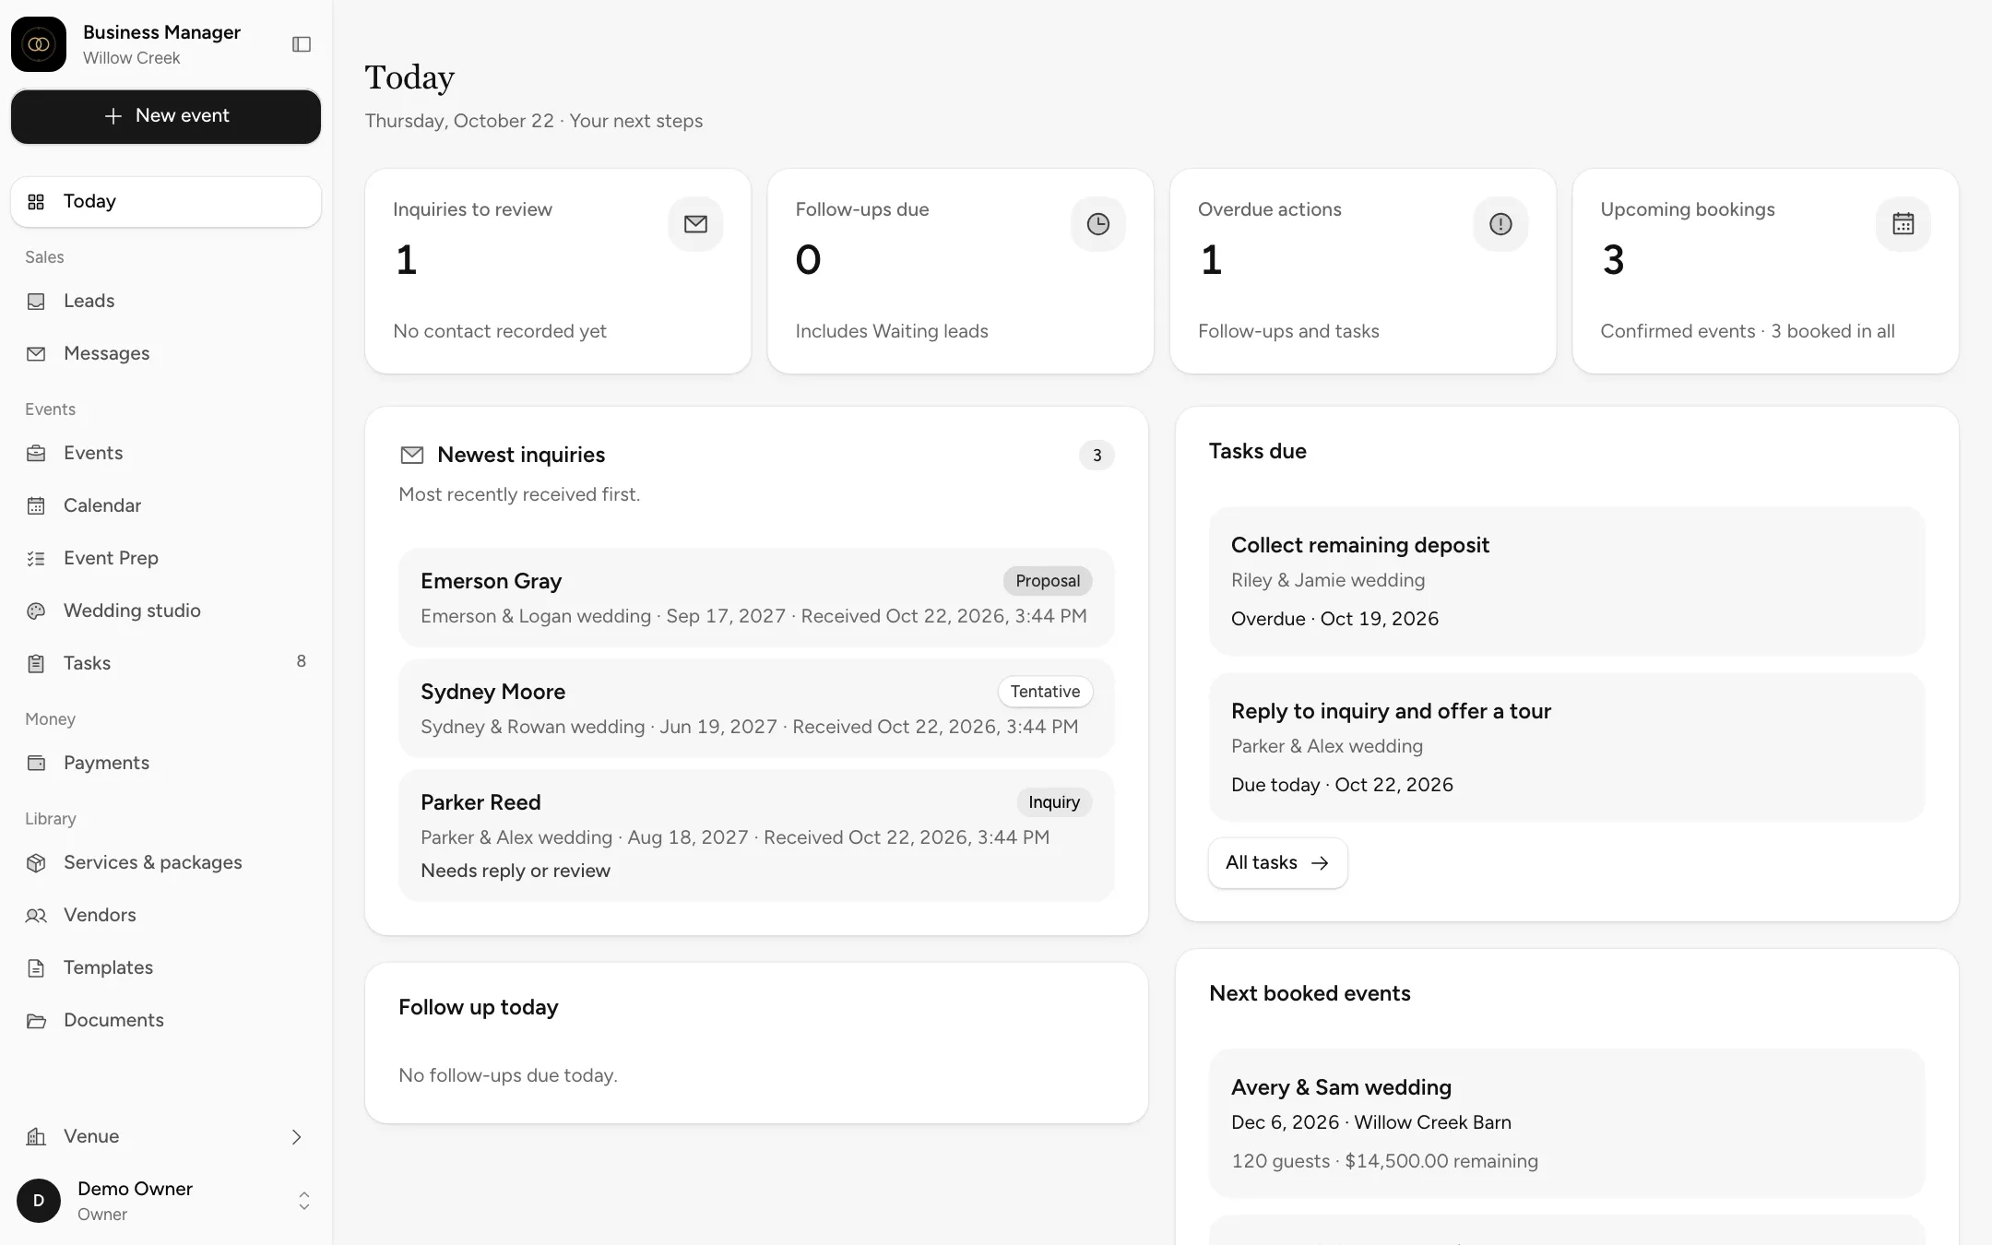Screen dimensions: 1992x1245
Task: Click the Tentative status badge
Action: click(x=1045, y=692)
